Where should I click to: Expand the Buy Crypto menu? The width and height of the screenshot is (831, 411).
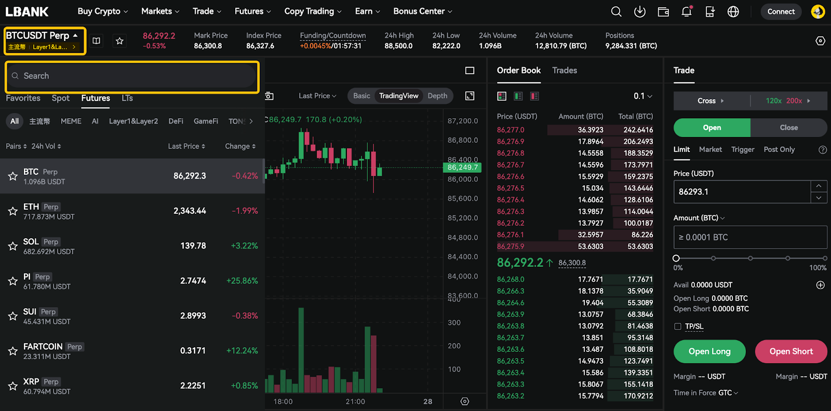[x=102, y=11]
